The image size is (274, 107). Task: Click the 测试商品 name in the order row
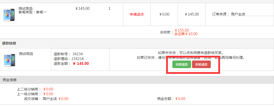pyautogui.click(x=25, y=9)
